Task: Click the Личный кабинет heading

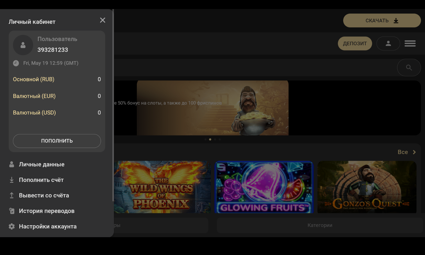Action: 32,22
